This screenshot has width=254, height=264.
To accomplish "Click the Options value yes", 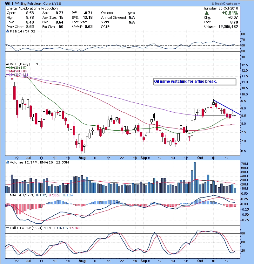I will [x=131, y=13].
